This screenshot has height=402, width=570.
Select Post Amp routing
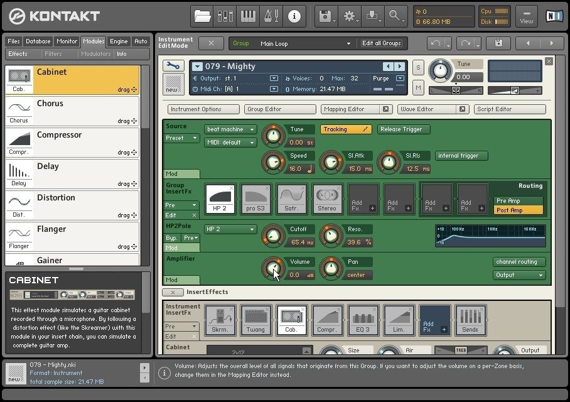point(519,210)
